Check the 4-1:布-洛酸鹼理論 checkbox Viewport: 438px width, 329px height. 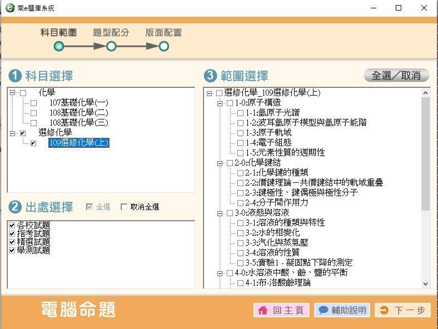pyautogui.click(x=240, y=283)
